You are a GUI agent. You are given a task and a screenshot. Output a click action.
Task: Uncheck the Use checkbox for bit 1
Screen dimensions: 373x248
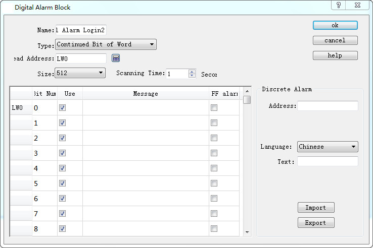click(x=62, y=123)
